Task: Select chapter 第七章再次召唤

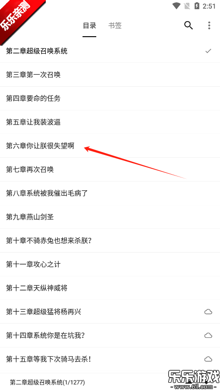Action: [x=110, y=170]
